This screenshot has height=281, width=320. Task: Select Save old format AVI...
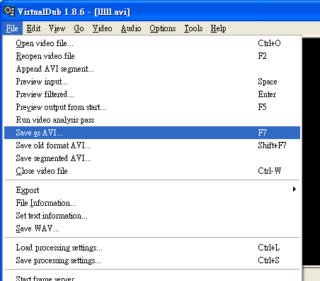152,145
